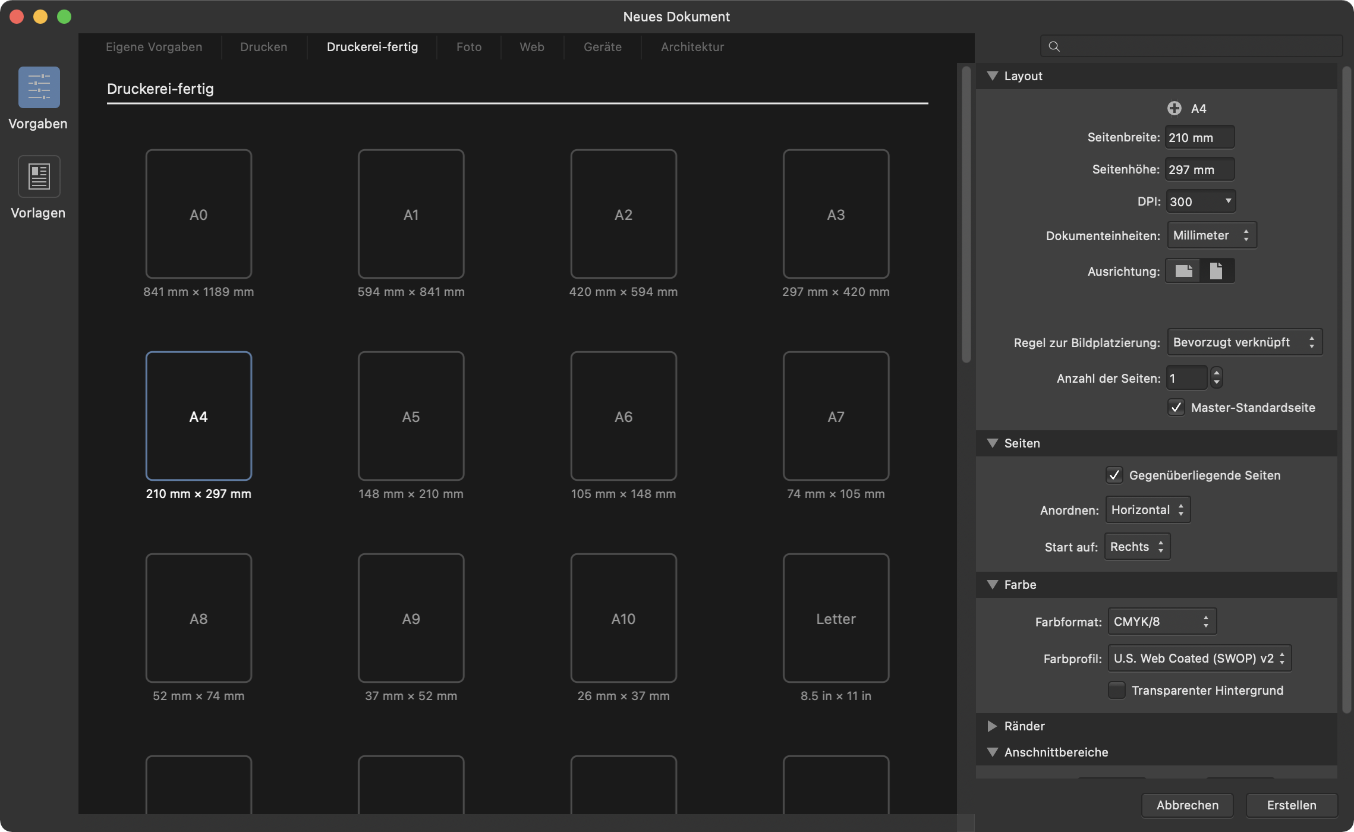Click the Seitenhöhe input field
Image resolution: width=1354 pixels, height=832 pixels.
point(1199,169)
